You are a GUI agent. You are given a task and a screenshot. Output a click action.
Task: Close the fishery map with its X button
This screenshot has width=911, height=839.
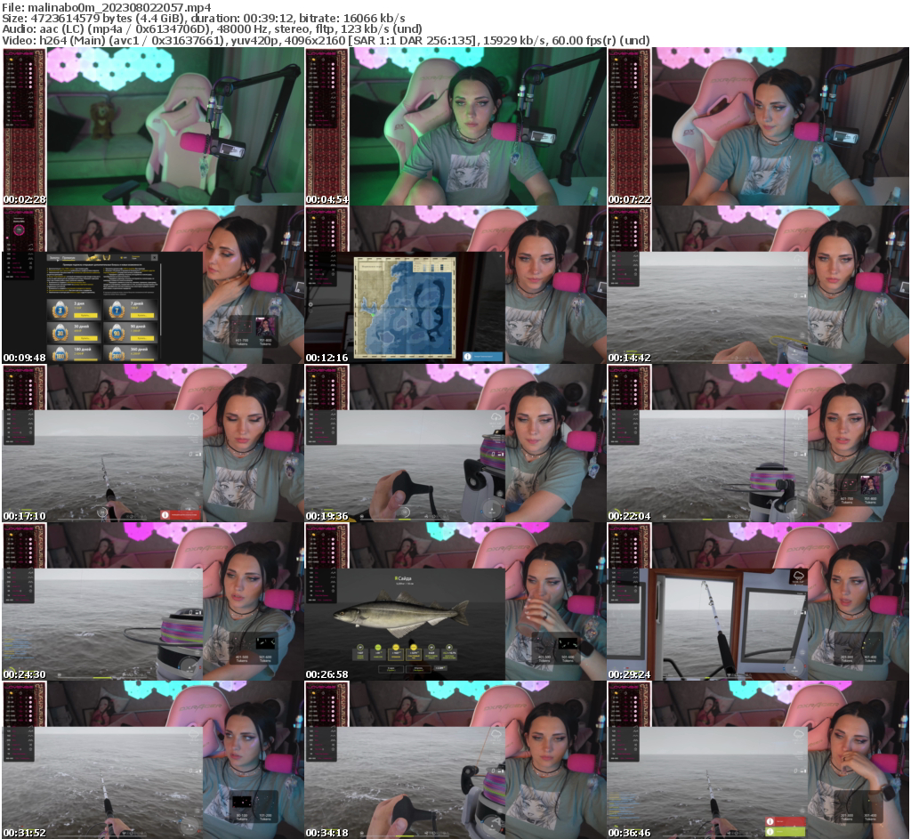coord(501,256)
